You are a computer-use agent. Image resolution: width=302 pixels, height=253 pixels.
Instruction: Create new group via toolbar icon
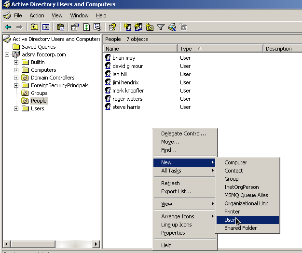click(138, 27)
